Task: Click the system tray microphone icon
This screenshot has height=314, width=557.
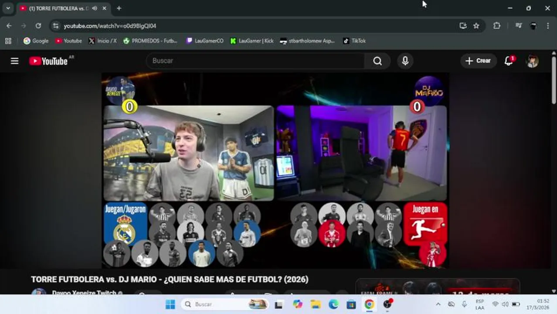Action: tap(465, 304)
